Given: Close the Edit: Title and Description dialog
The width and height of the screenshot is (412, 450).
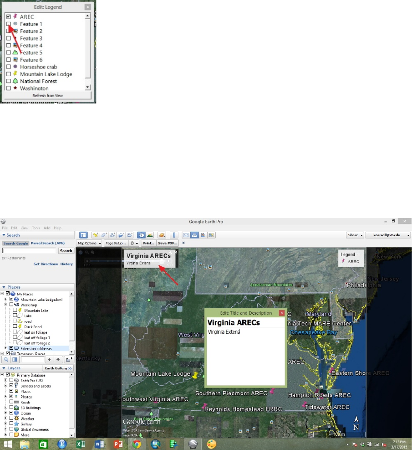Looking at the screenshot, I should 282,313.
